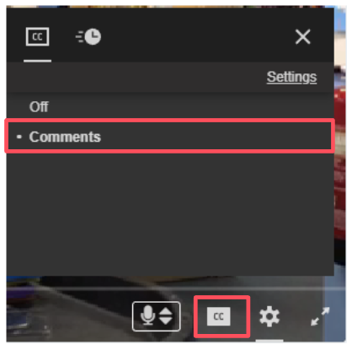The width and height of the screenshot is (352, 350).
Task: Switch to the playback speed clock tab
Action: [88, 36]
